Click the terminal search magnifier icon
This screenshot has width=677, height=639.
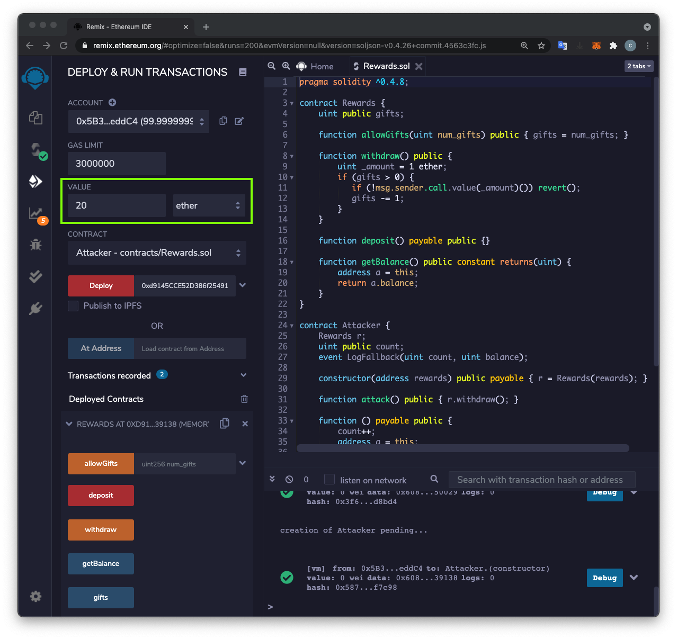click(x=434, y=479)
